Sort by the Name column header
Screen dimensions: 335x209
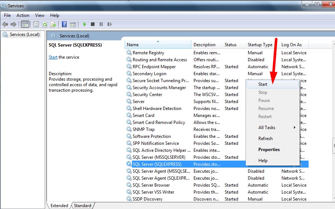pos(158,45)
